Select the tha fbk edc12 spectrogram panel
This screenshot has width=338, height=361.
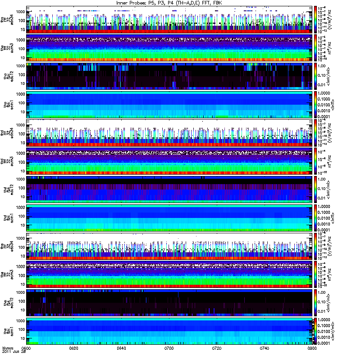click(169, 76)
